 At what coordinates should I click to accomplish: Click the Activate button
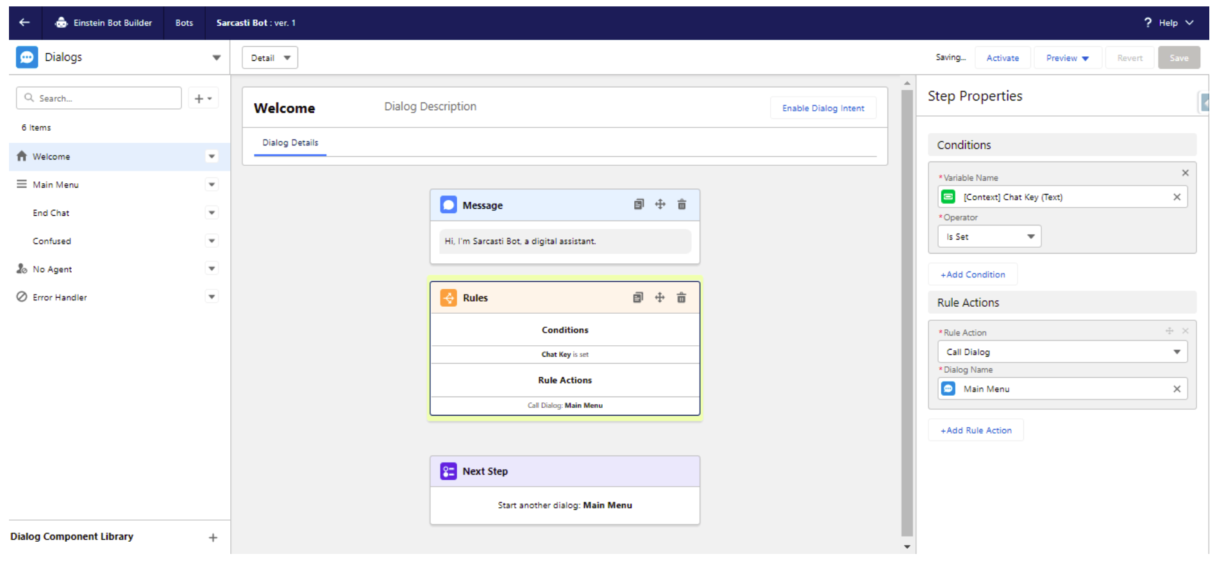(1002, 58)
